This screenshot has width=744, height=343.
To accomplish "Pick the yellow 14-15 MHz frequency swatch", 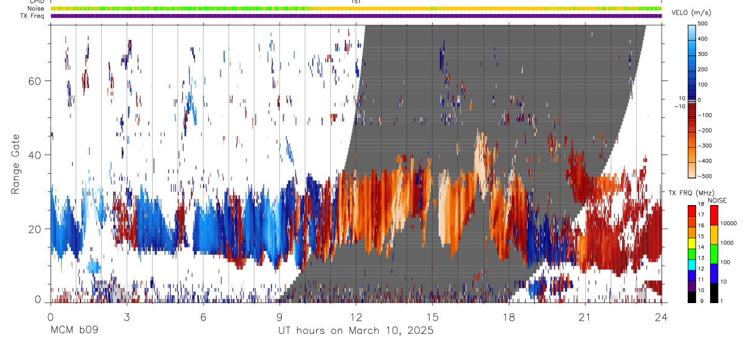I will pyautogui.click(x=691, y=243).
